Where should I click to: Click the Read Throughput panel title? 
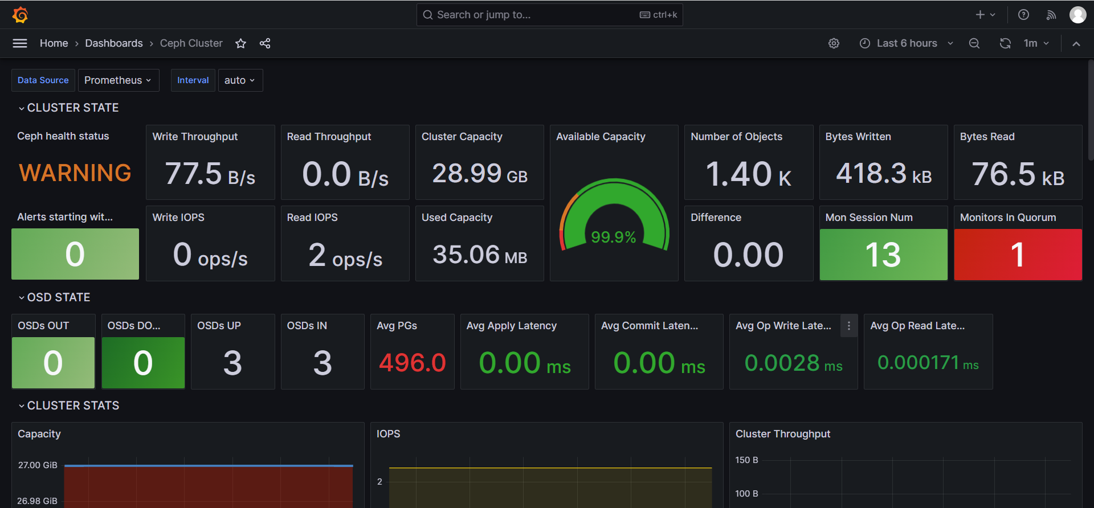[x=329, y=137]
